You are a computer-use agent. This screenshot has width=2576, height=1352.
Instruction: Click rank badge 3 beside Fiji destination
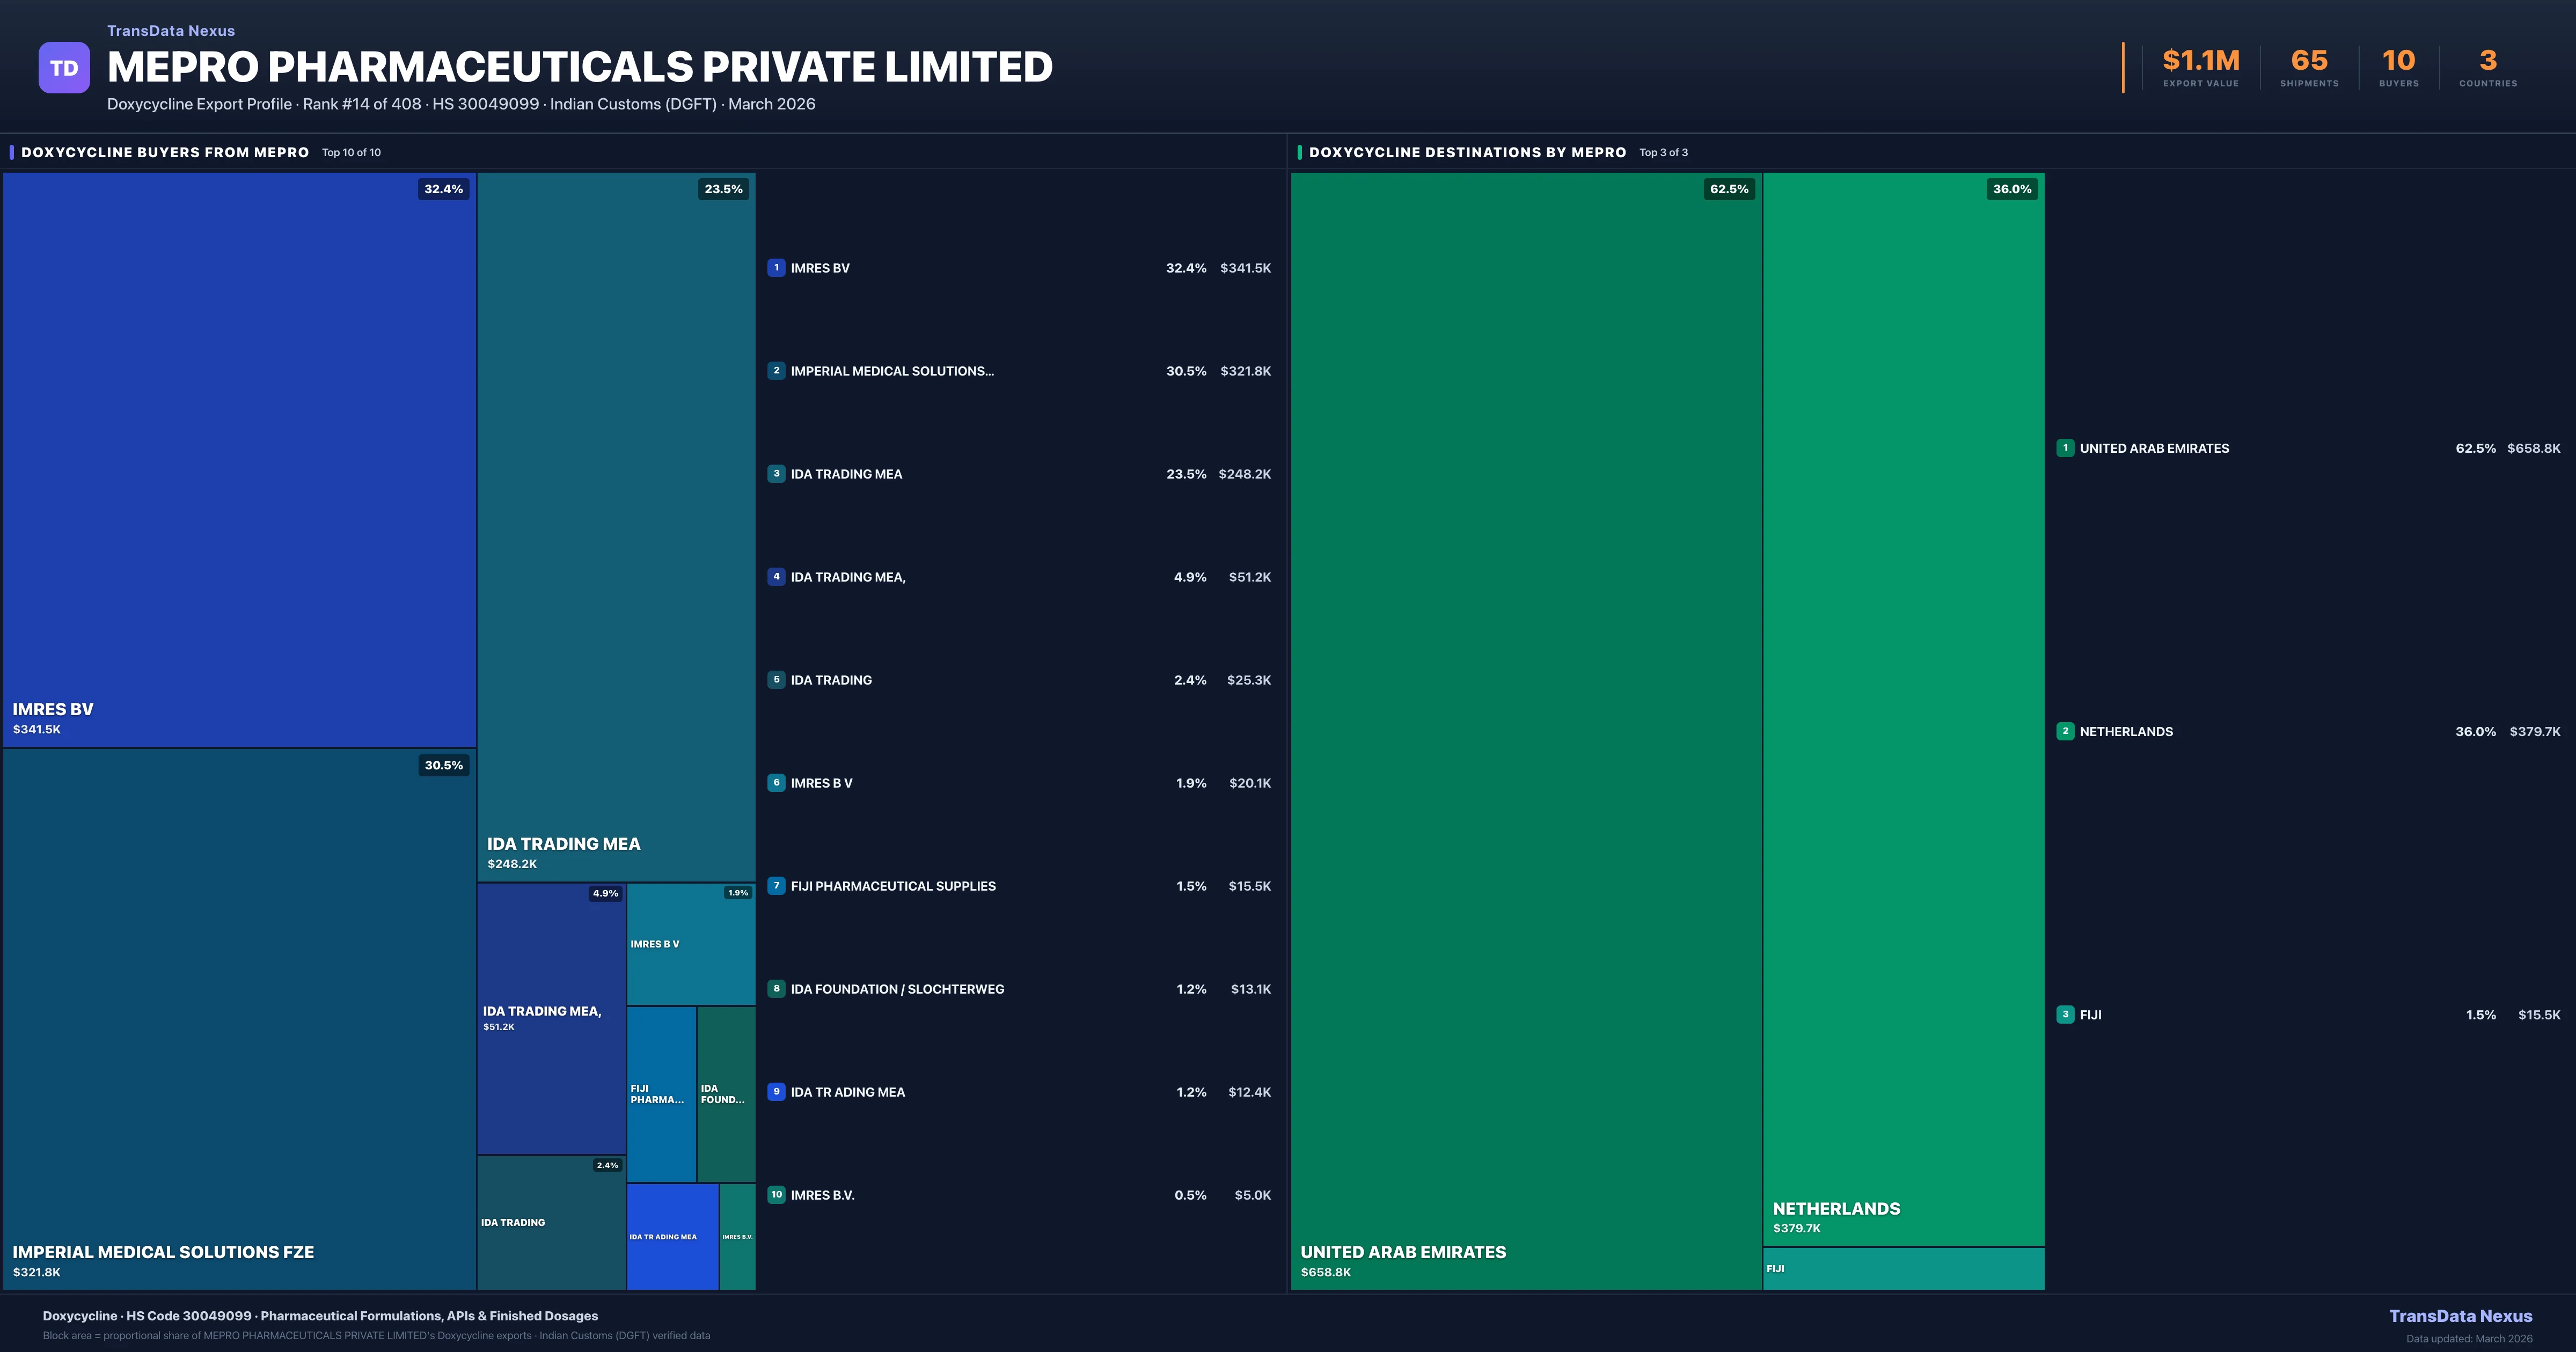coord(2065,1014)
